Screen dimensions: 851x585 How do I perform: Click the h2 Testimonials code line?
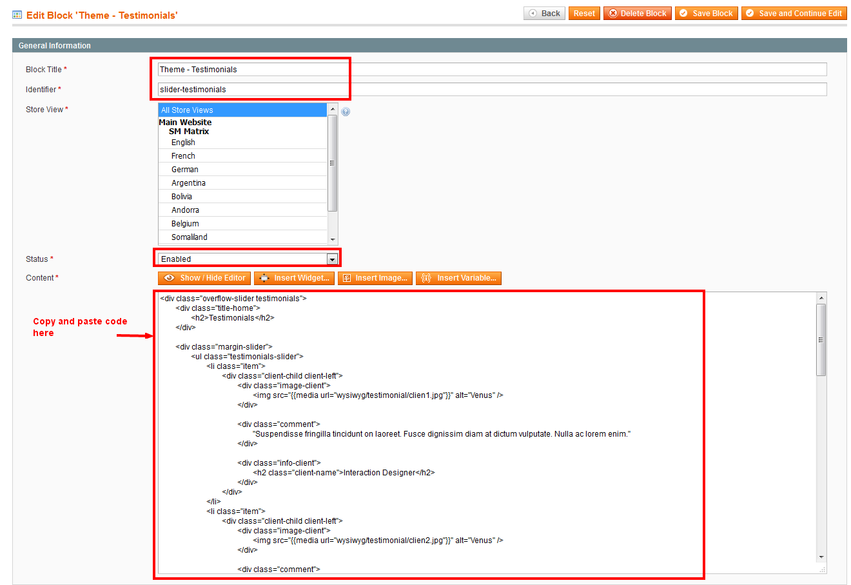[233, 318]
